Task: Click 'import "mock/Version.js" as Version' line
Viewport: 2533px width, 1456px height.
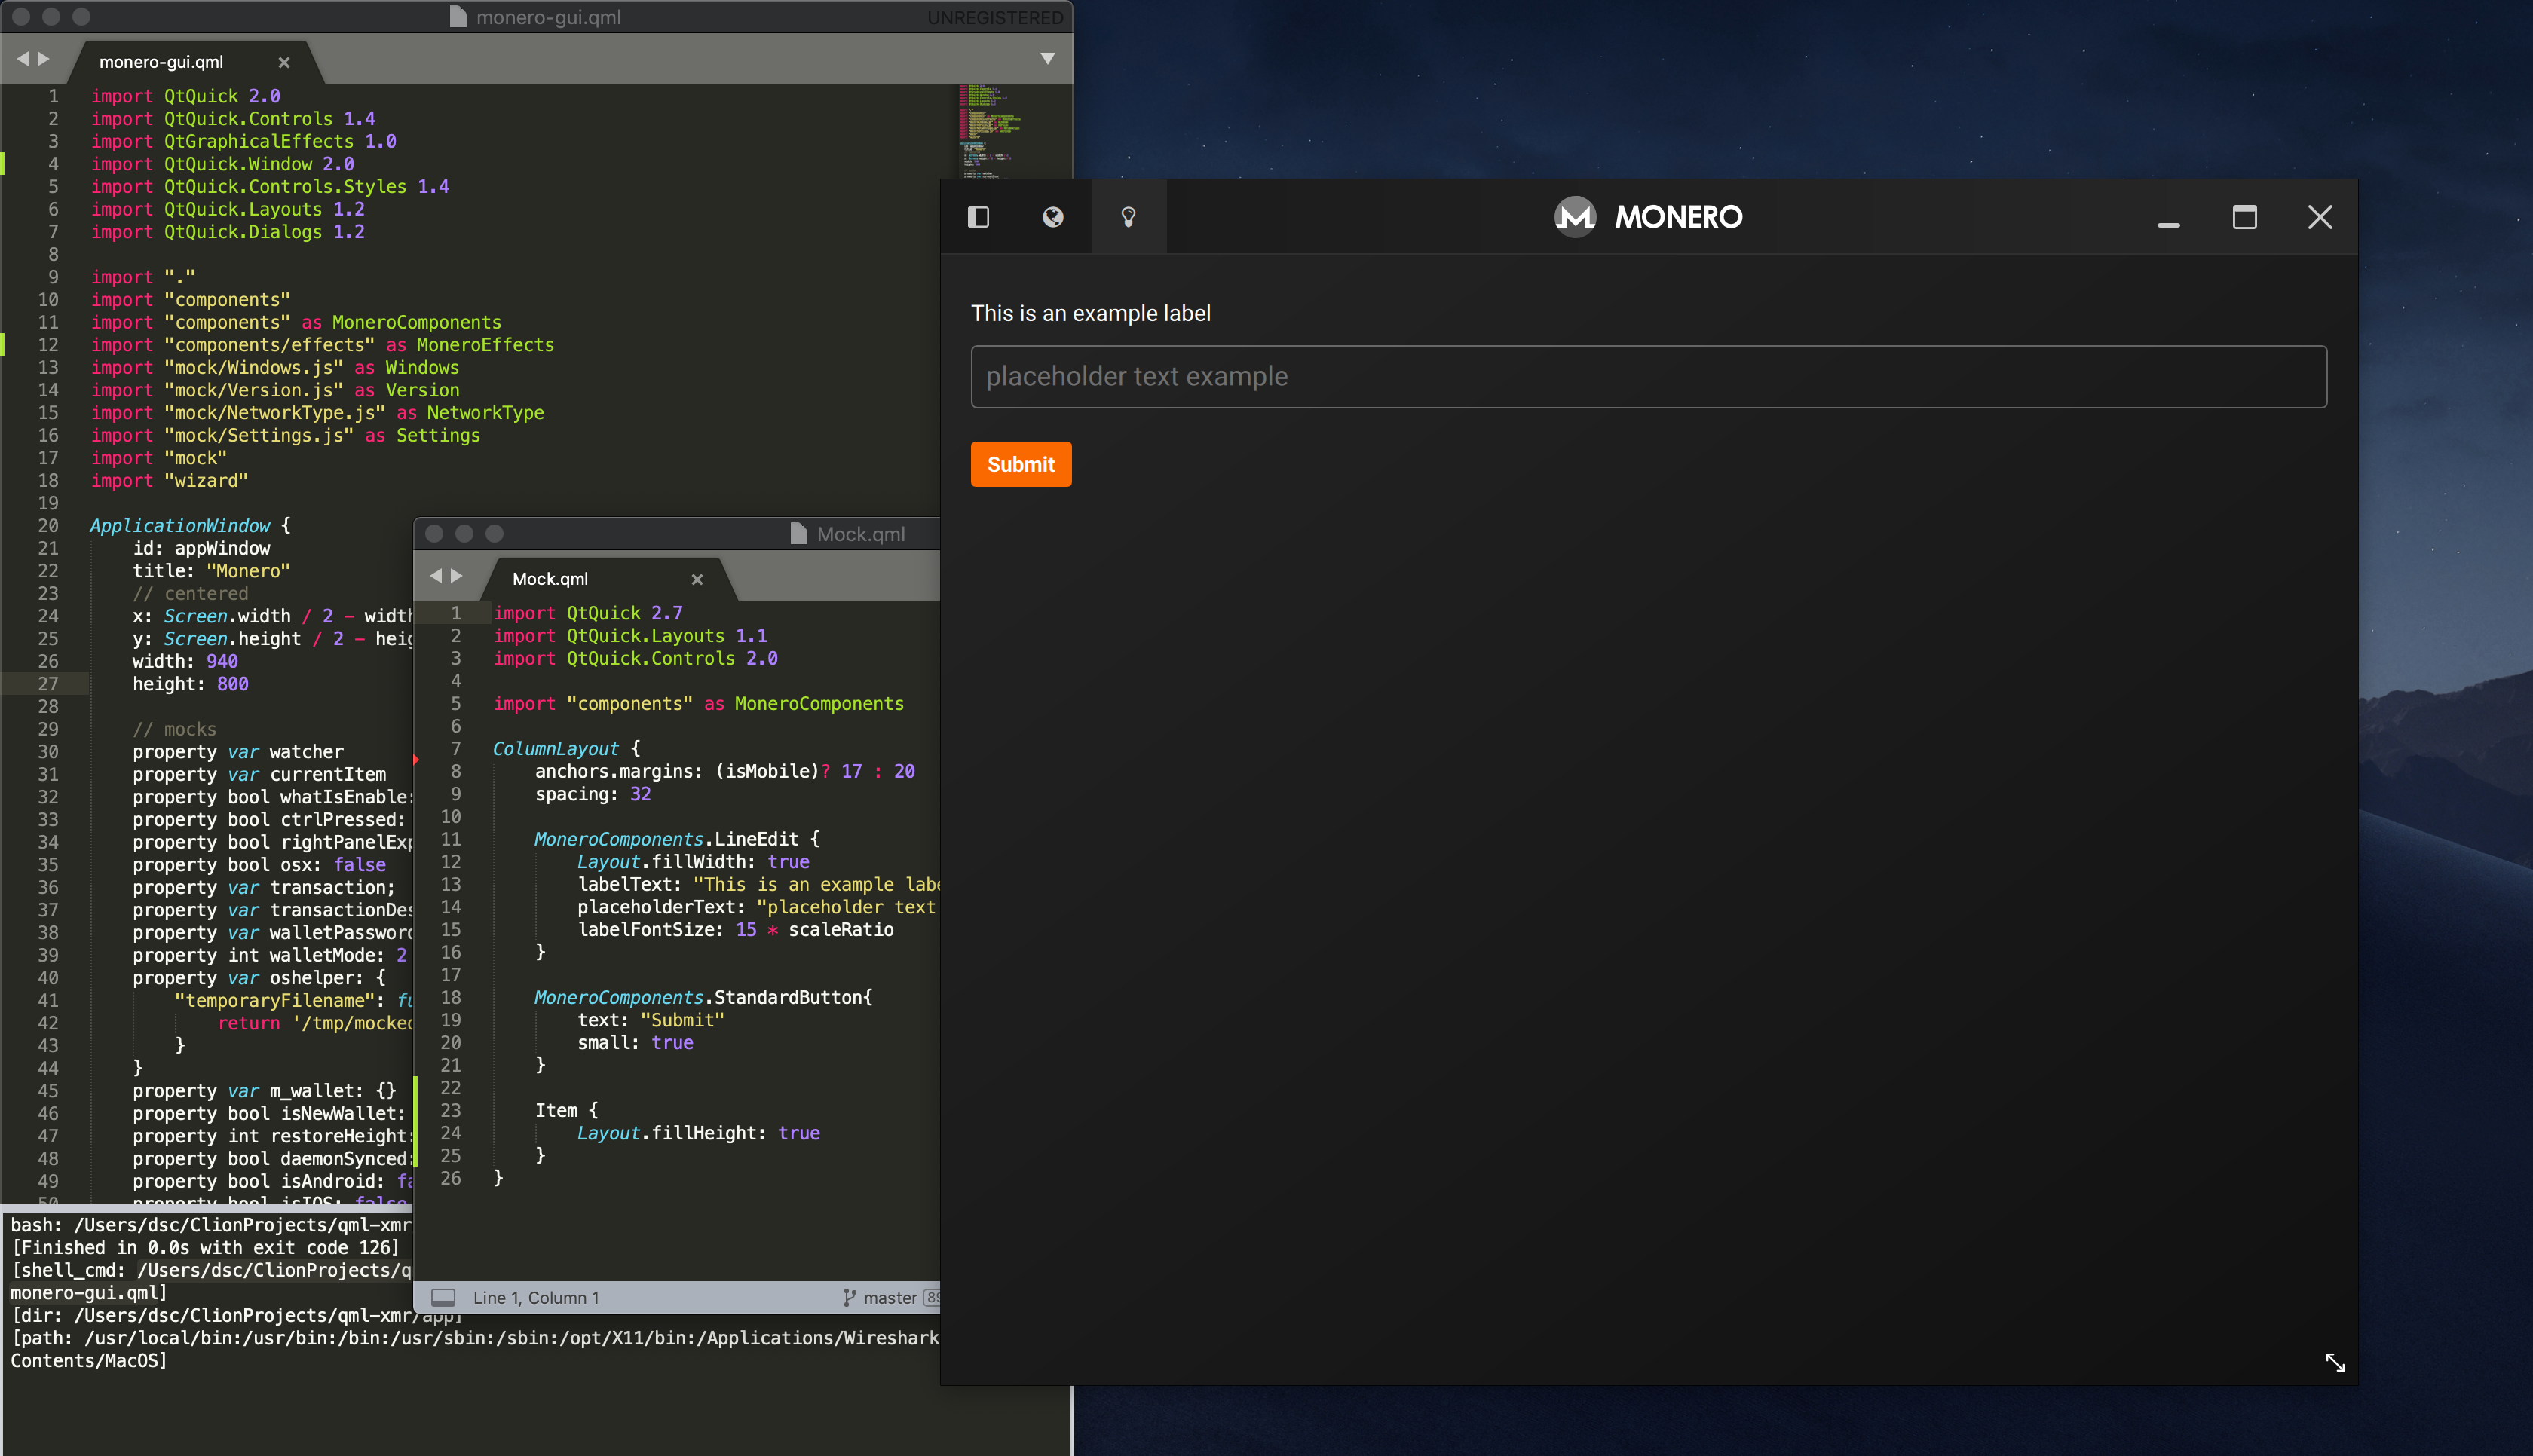Action: pos(275,390)
